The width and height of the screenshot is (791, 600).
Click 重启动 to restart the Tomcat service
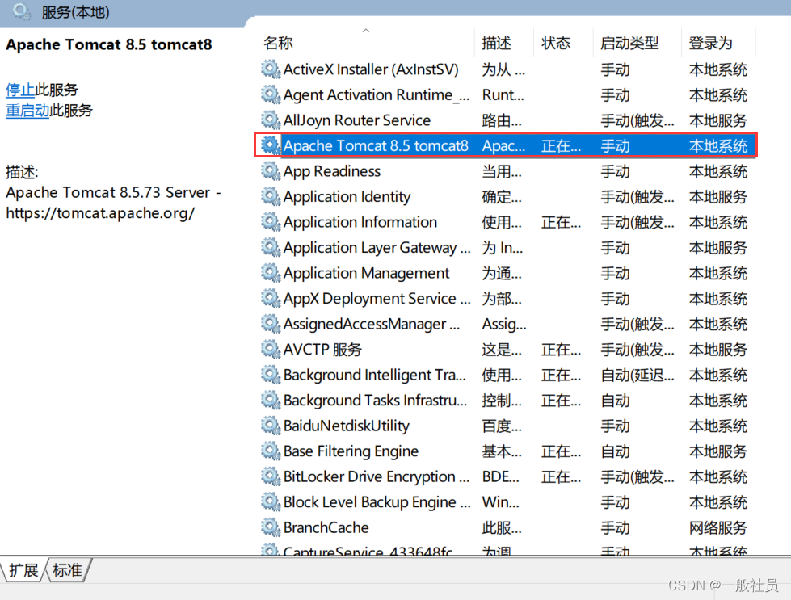click(25, 111)
